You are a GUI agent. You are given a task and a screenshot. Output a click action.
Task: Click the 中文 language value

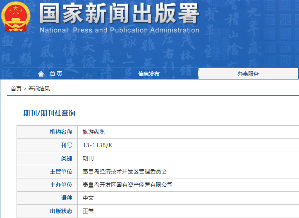point(88,198)
